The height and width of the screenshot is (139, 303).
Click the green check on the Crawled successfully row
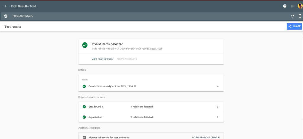(84, 86)
